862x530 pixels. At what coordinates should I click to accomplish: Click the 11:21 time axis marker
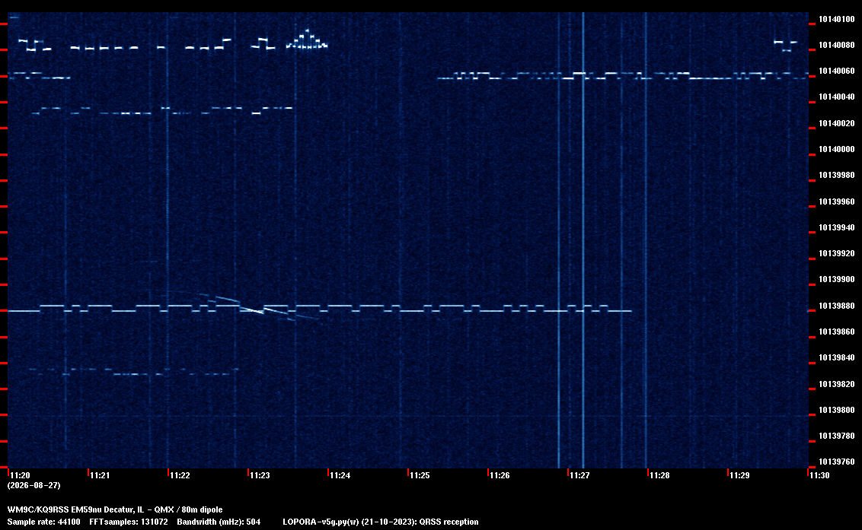pyautogui.click(x=100, y=475)
